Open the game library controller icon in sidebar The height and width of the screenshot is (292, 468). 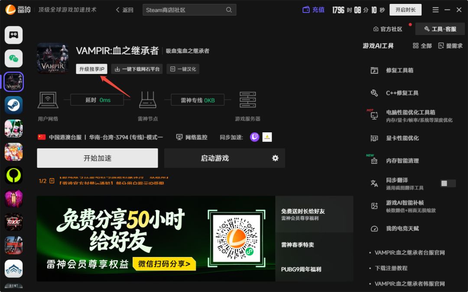[13, 35]
